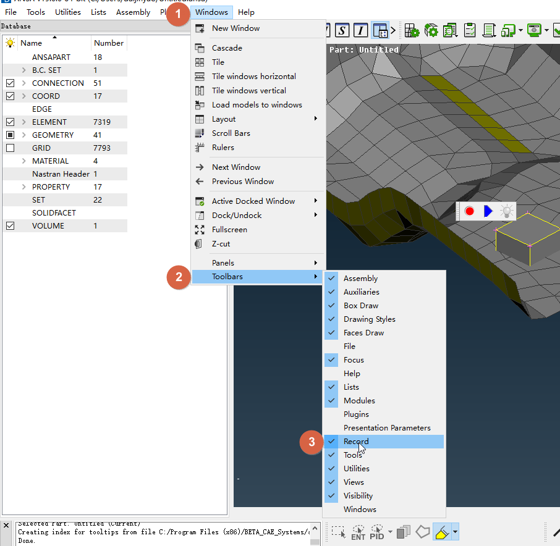The image size is (560, 546).
Task: Open the Layout submenu
Action: [258, 119]
